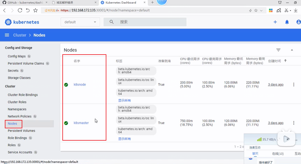Open Cluster Role Bindings in sidebar
The width and height of the screenshot is (301, 164).
23,95
